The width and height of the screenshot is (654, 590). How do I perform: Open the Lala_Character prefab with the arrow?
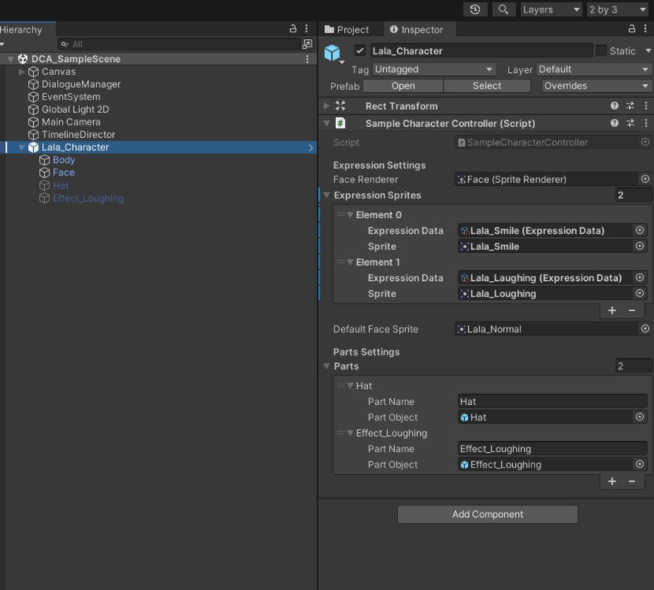tap(311, 147)
